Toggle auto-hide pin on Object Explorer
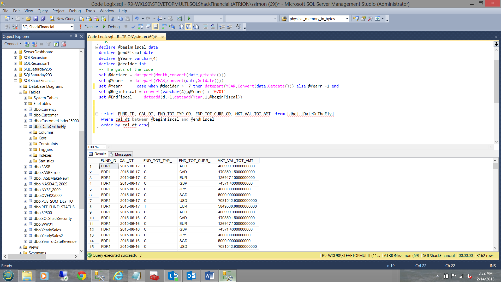The height and width of the screenshot is (282, 501). tap(76, 36)
